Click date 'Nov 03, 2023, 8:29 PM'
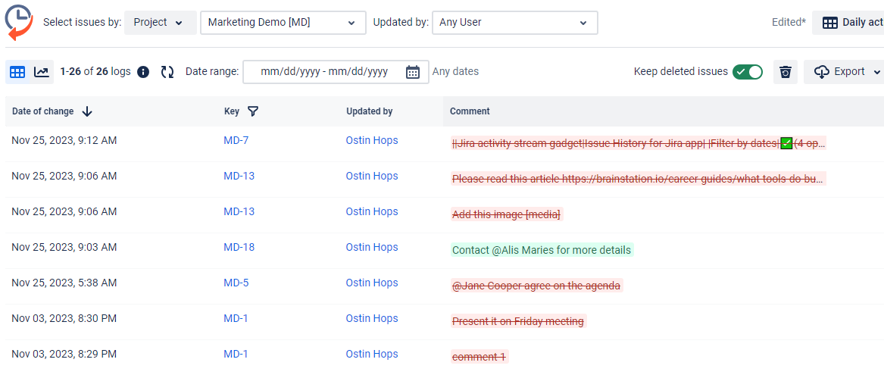 coord(64,354)
